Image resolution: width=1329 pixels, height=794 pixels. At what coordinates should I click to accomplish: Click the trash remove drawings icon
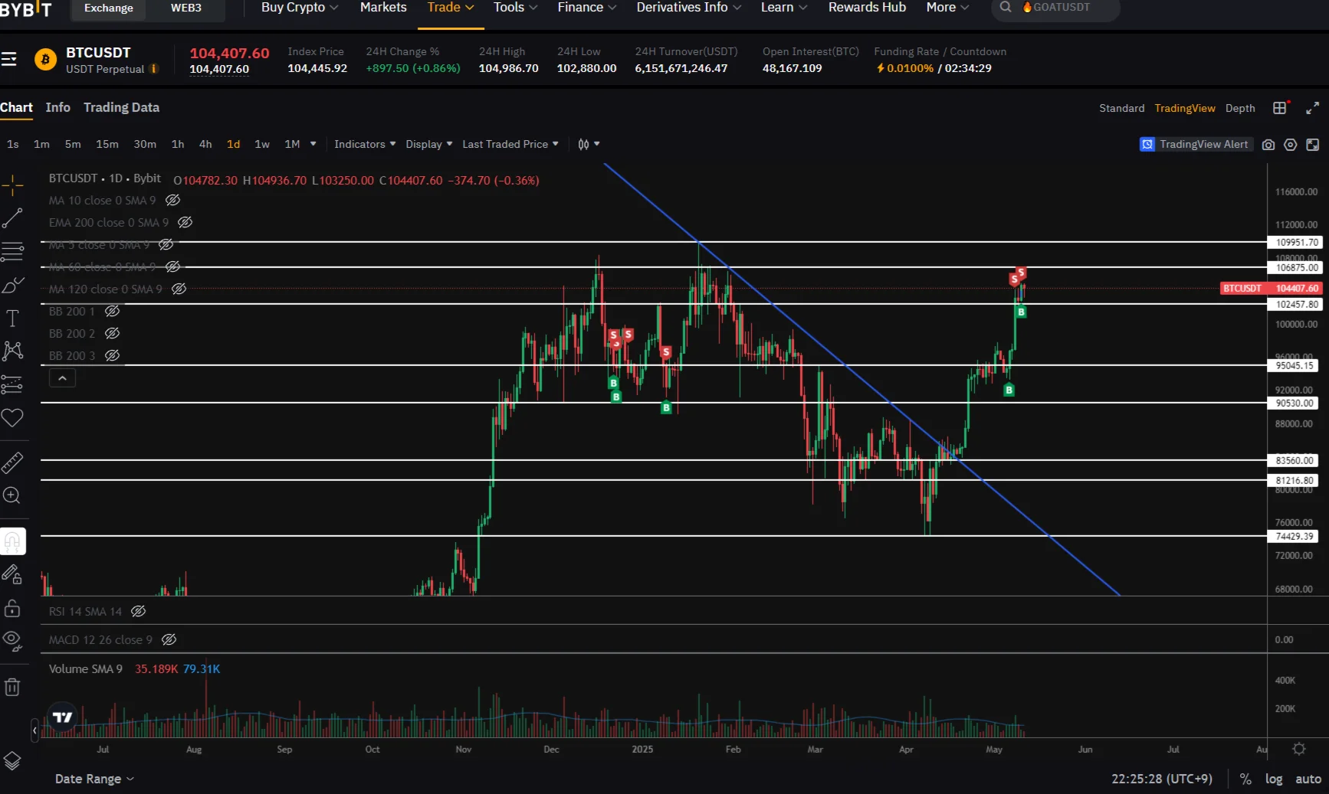pos(12,687)
